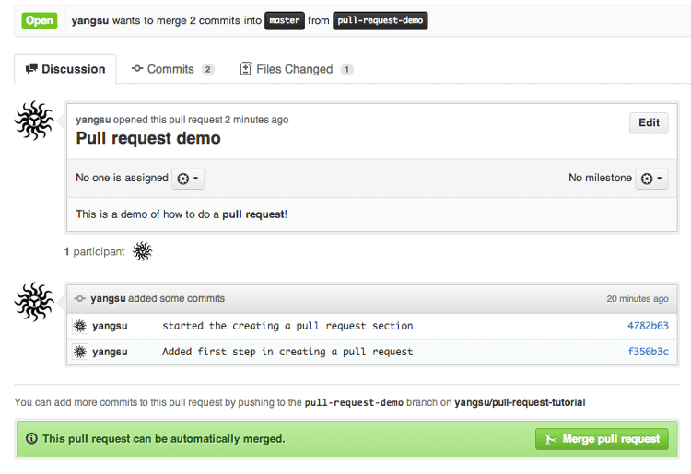Click the Merge pull request button
This screenshot has width=691, height=474.
pos(602,439)
